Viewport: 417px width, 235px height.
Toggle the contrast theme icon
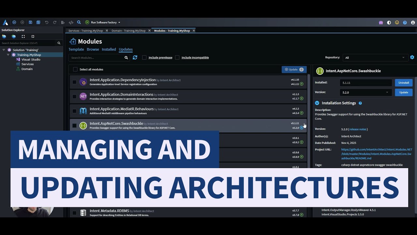389,23
